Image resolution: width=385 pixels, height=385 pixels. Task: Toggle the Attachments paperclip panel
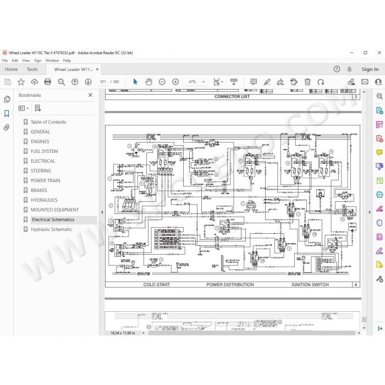point(7,128)
